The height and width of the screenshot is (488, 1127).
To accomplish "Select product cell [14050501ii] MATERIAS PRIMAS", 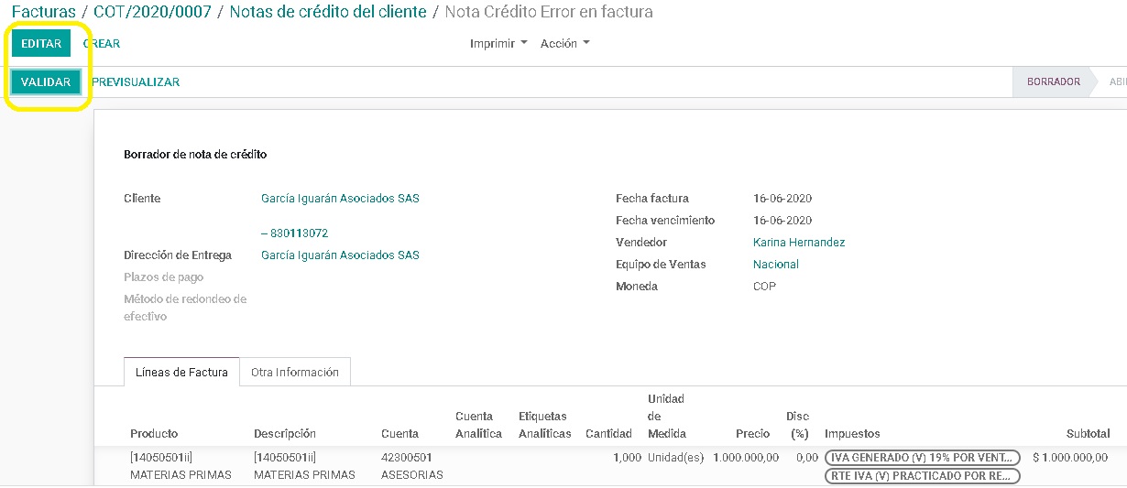I will pos(181,465).
